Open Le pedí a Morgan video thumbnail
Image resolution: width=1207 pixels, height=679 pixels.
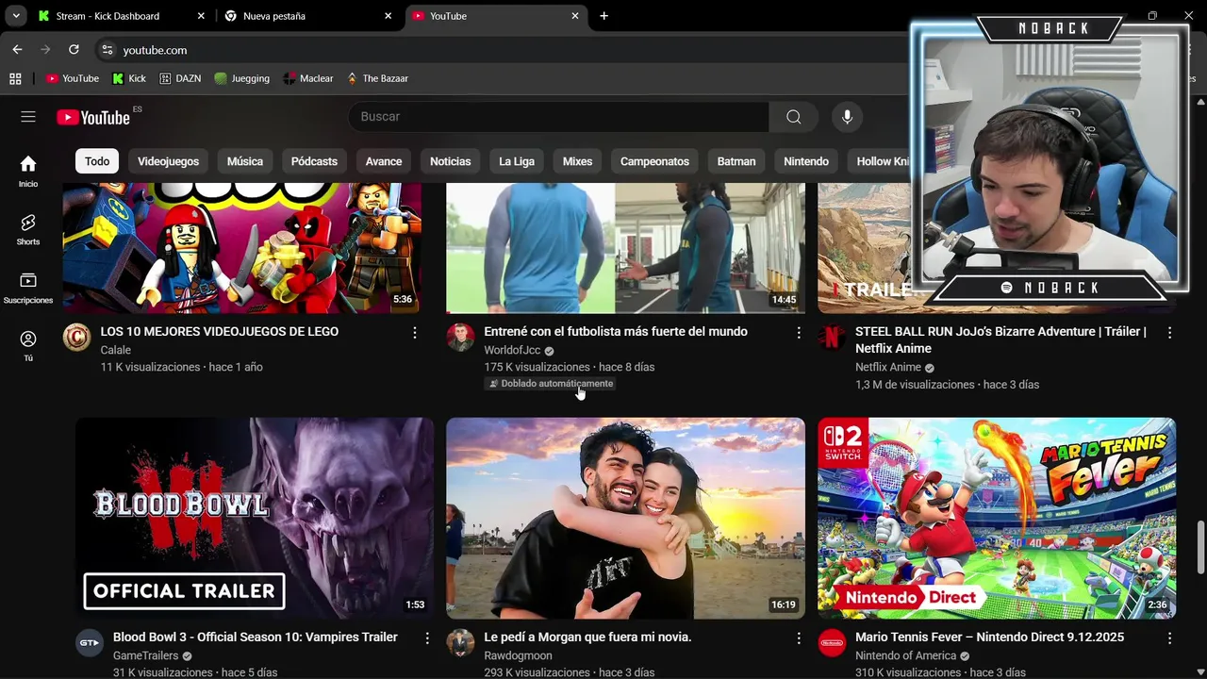625,518
